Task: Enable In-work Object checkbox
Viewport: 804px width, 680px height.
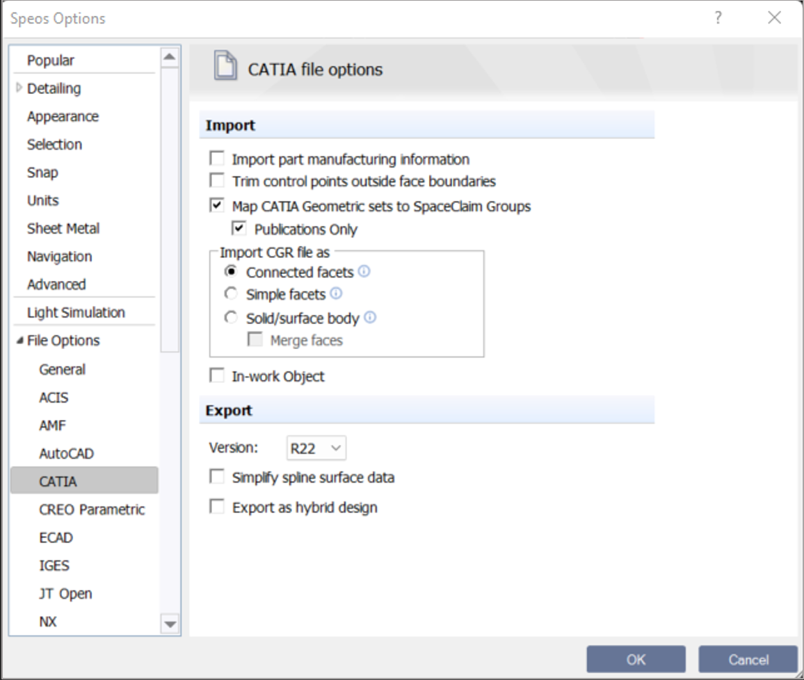Action: point(217,375)
